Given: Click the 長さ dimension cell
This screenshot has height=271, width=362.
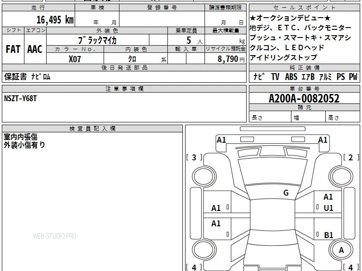Looking at the screenshot, I should tap(270, 117).
